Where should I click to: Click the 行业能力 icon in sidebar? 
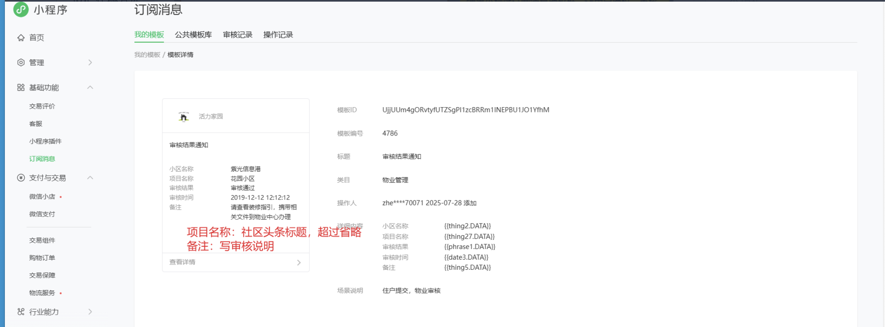tap(21, 312)
